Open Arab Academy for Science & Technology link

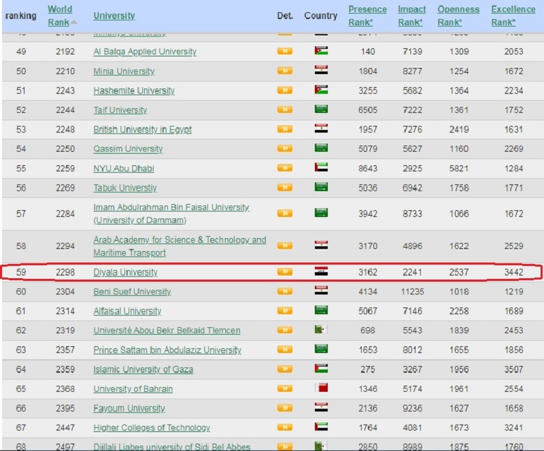[180, 246]
